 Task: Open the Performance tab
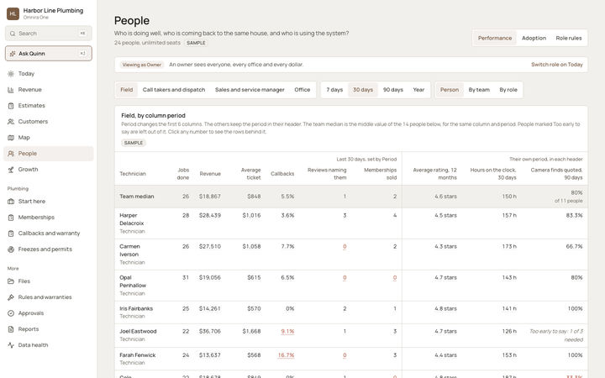point(495,38)
